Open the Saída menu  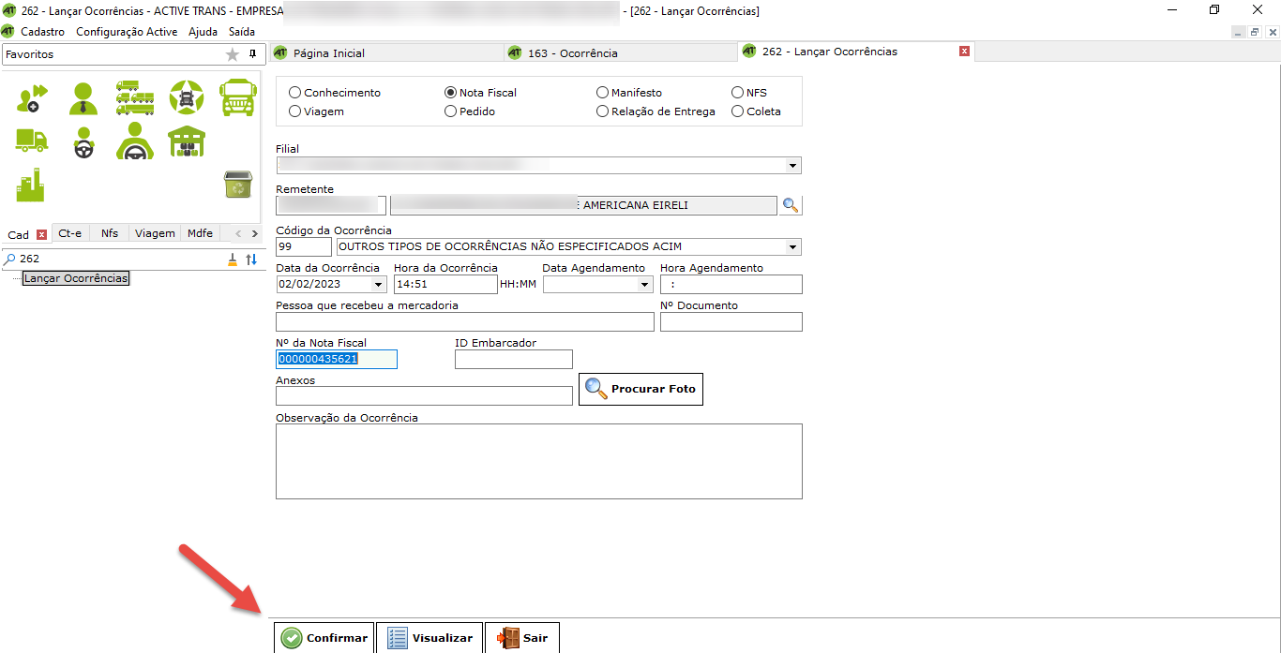pos(242,32)
